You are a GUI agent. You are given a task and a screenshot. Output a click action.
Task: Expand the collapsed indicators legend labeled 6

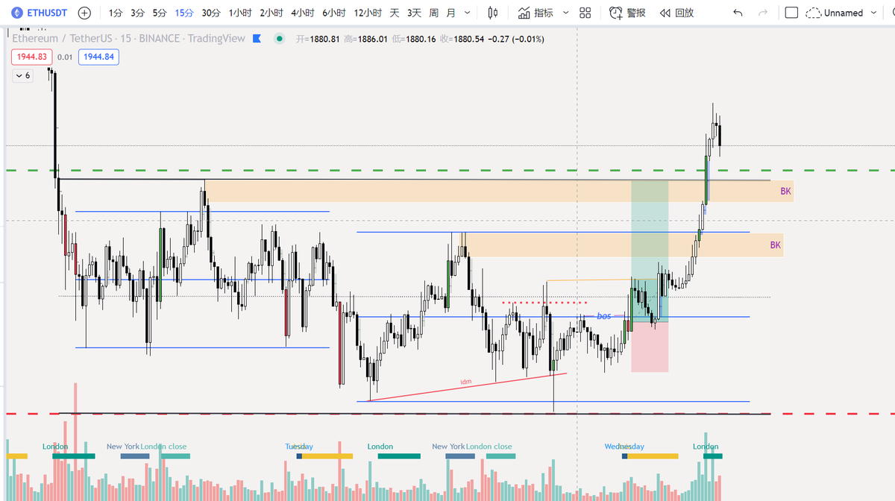(22, 75)
